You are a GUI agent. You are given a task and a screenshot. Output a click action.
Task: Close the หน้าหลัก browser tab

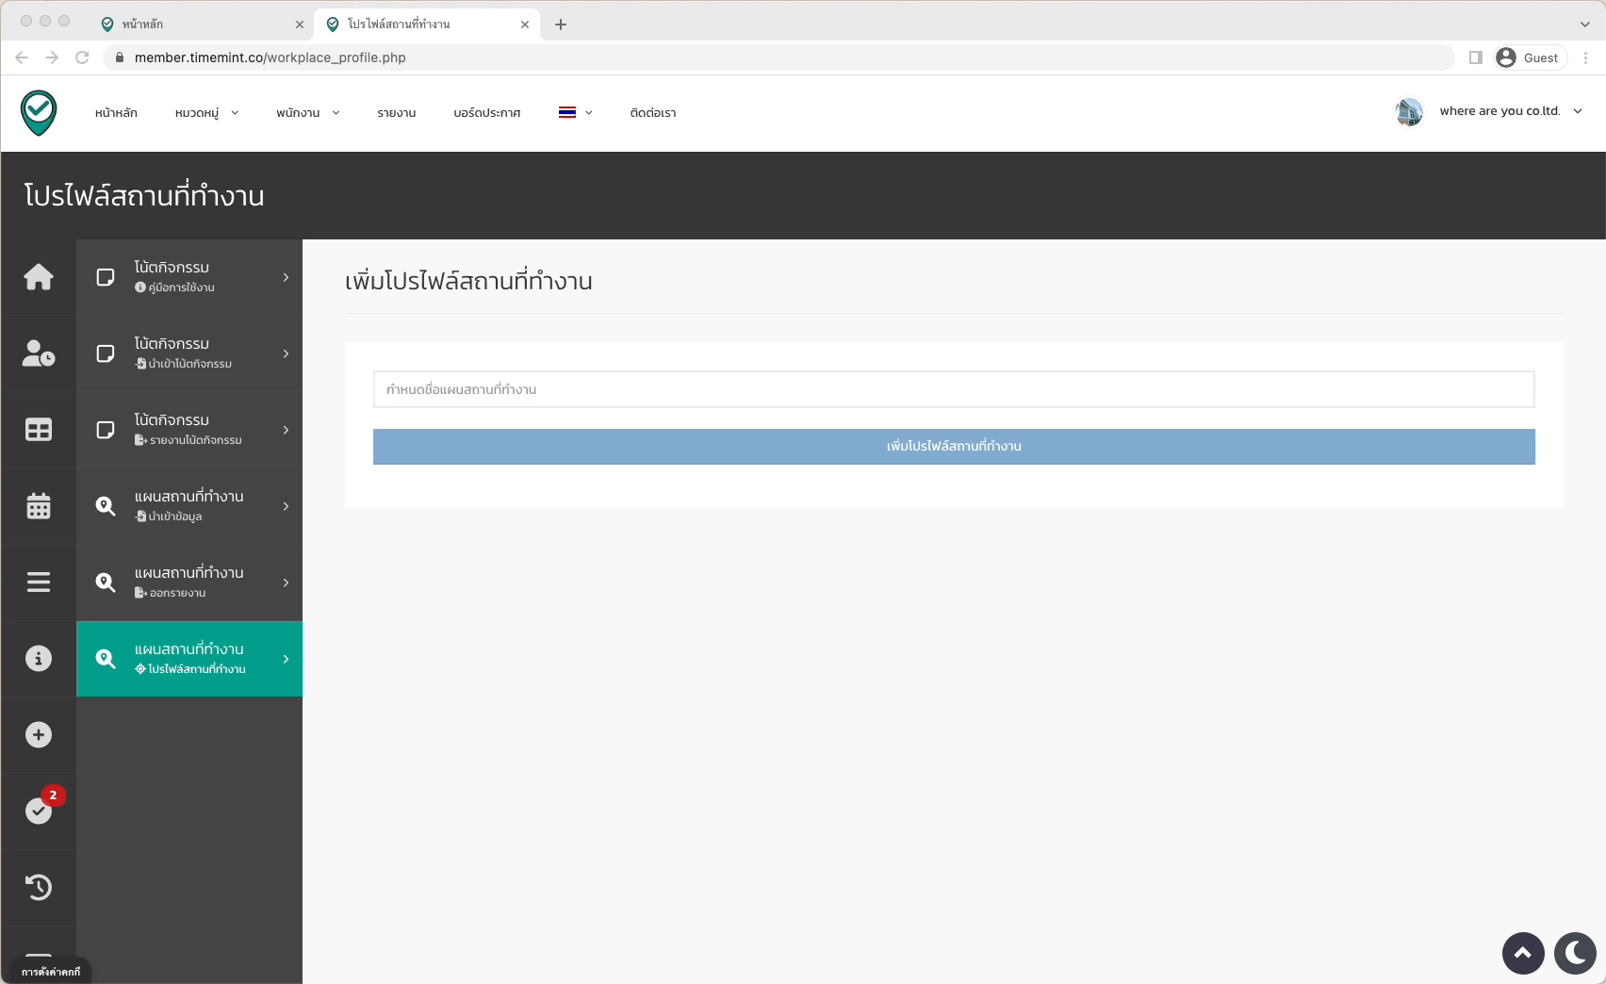pyautogui.click(x=300, y=25)
